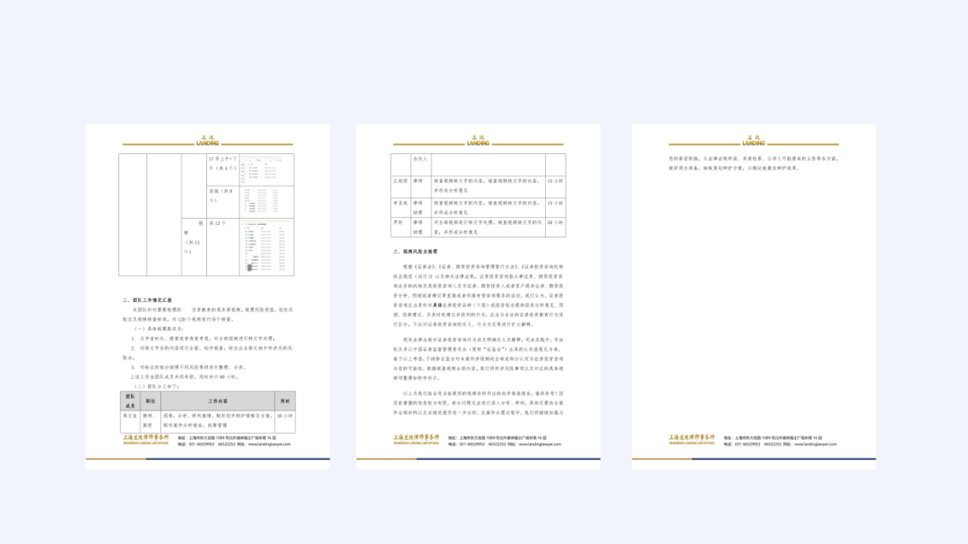Click the law firm footer logo on right page
968x544 pixels.
click(691, 439)
